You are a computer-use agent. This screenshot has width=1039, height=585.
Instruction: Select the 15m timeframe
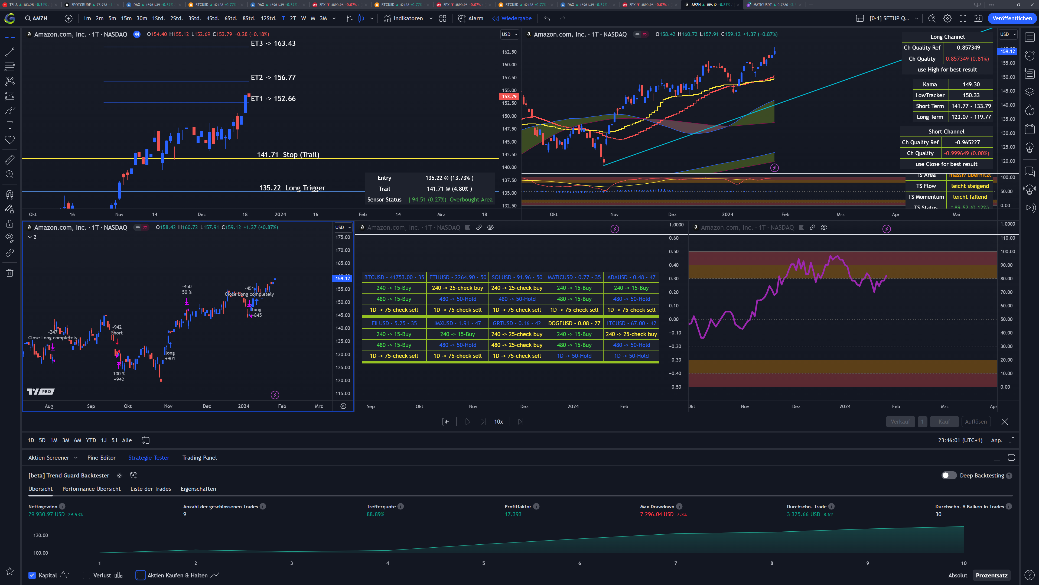click(126, 18)
